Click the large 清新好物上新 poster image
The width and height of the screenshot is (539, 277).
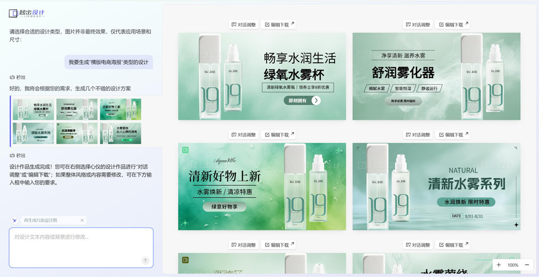tap(262, 186)
